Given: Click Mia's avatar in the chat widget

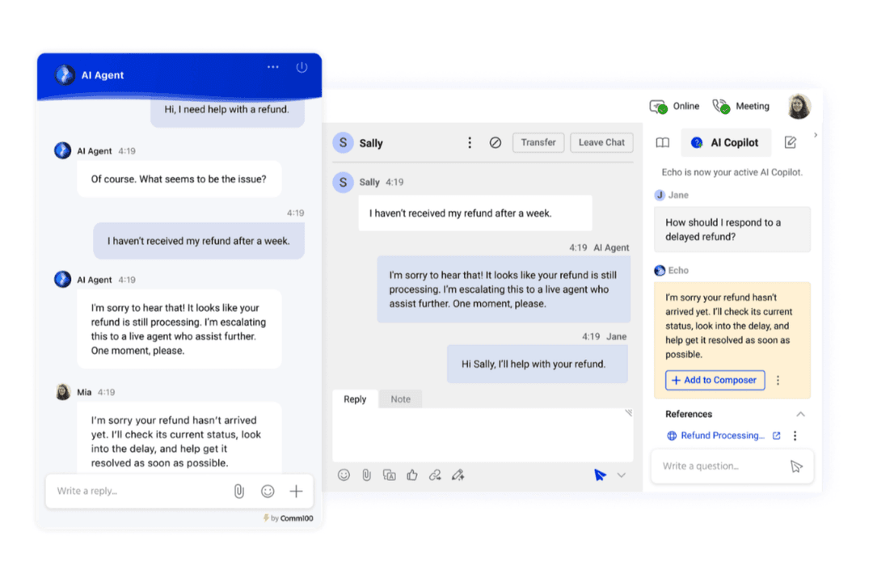Looking at the screenshot, I should click(63, 392).
